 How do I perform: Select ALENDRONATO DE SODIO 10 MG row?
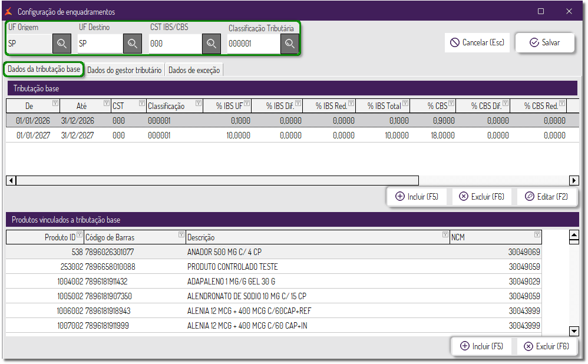pyautogui.click(x=274, y=296)
